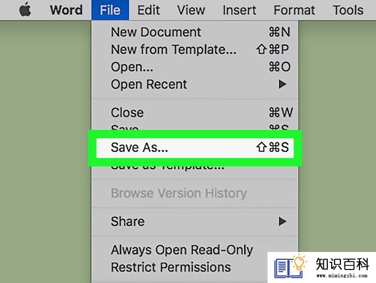Open the Format menu
The width and height of the screenshot is (376, 283).
[294, 10]
